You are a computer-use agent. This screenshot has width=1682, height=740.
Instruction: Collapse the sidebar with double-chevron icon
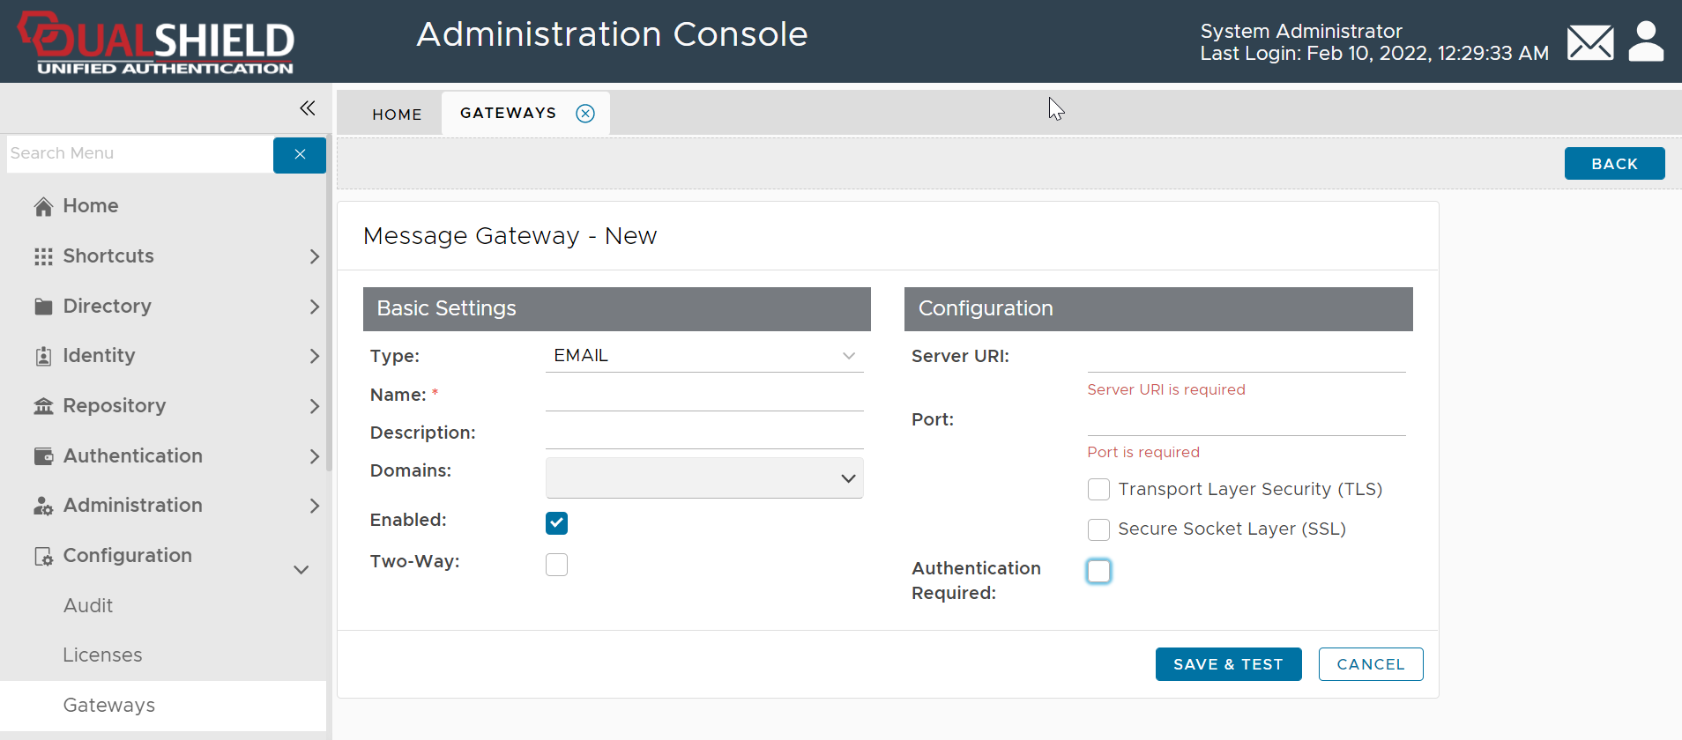point(307,108)
